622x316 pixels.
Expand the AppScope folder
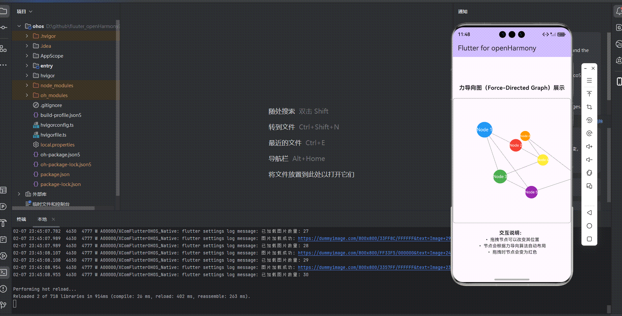pyautogui.click(x=27, y=56)
